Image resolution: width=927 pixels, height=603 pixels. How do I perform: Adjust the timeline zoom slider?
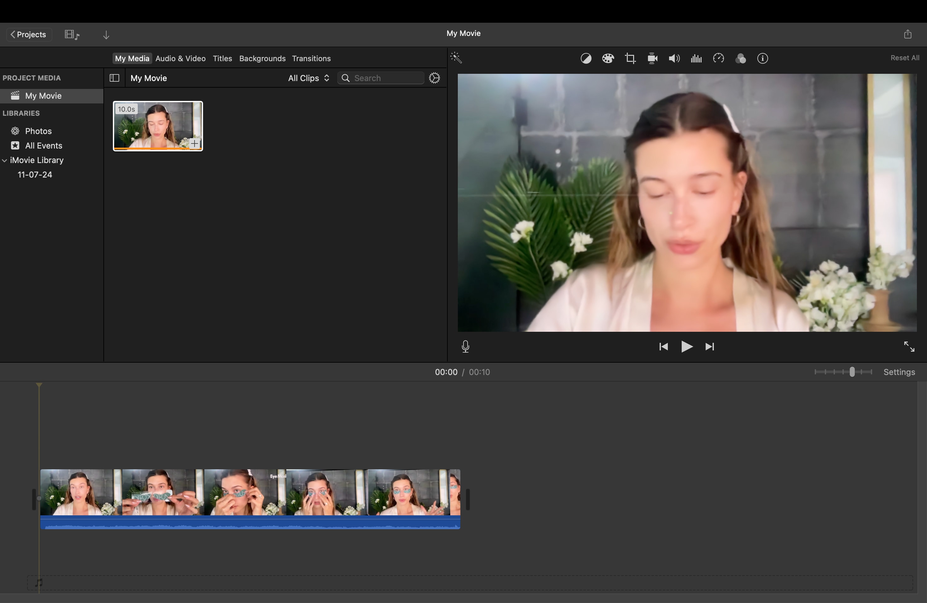(852, 372)
